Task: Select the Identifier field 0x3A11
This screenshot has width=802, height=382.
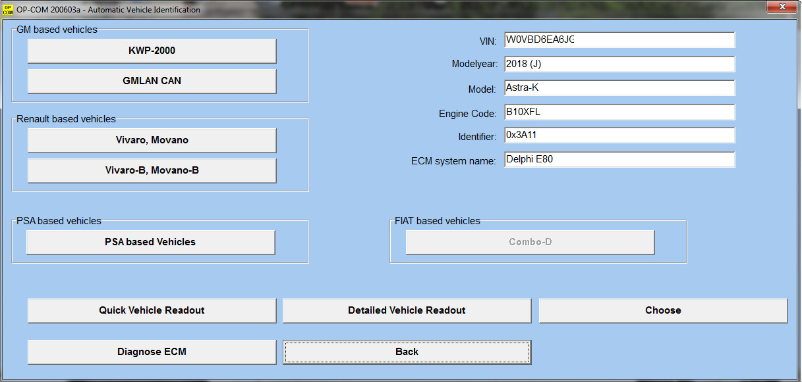Action: [x=619, y=135]
